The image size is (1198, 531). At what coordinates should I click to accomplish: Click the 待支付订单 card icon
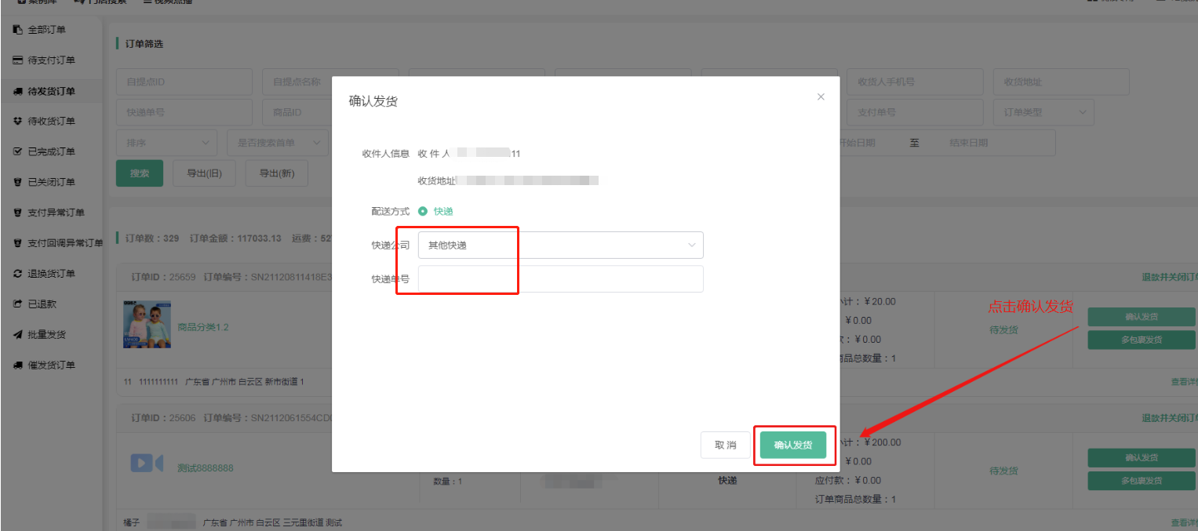(x=17, y=60)
